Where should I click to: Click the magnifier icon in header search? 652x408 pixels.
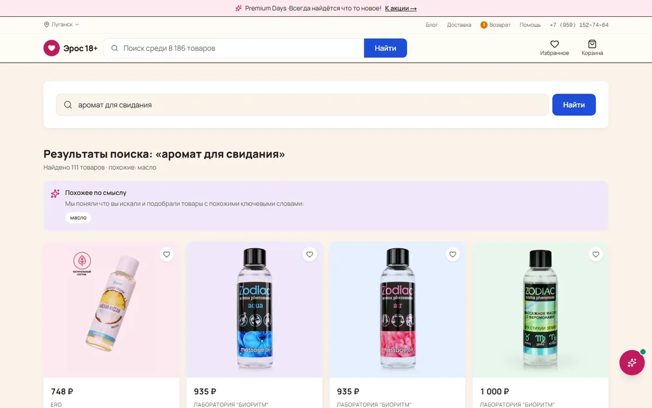115,48
